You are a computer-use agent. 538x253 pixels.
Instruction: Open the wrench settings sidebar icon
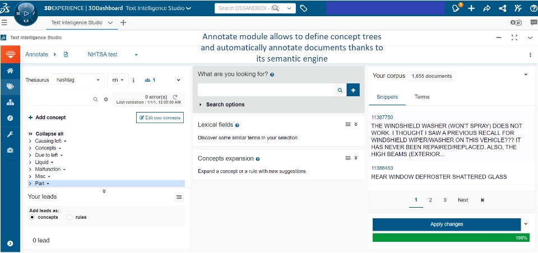(x=10, y=134)
